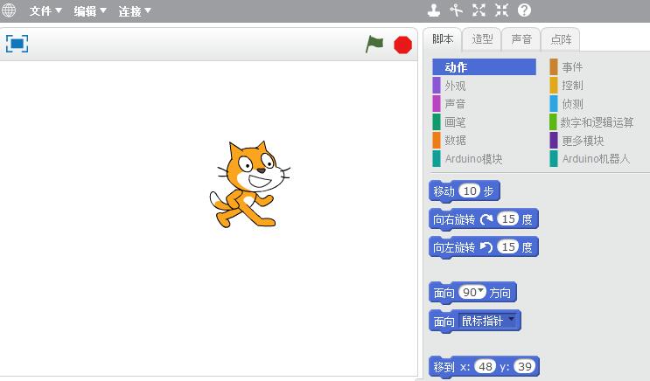Viewport: 650px width, 381px height.
Task: Open the 编辑 menu
Action: (x=90, y=11)
